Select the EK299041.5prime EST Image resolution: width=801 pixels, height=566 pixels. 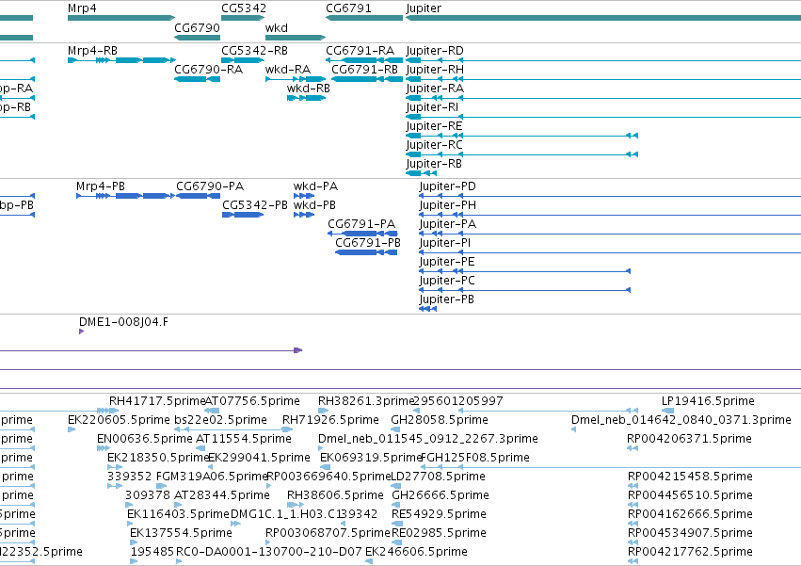210,467
